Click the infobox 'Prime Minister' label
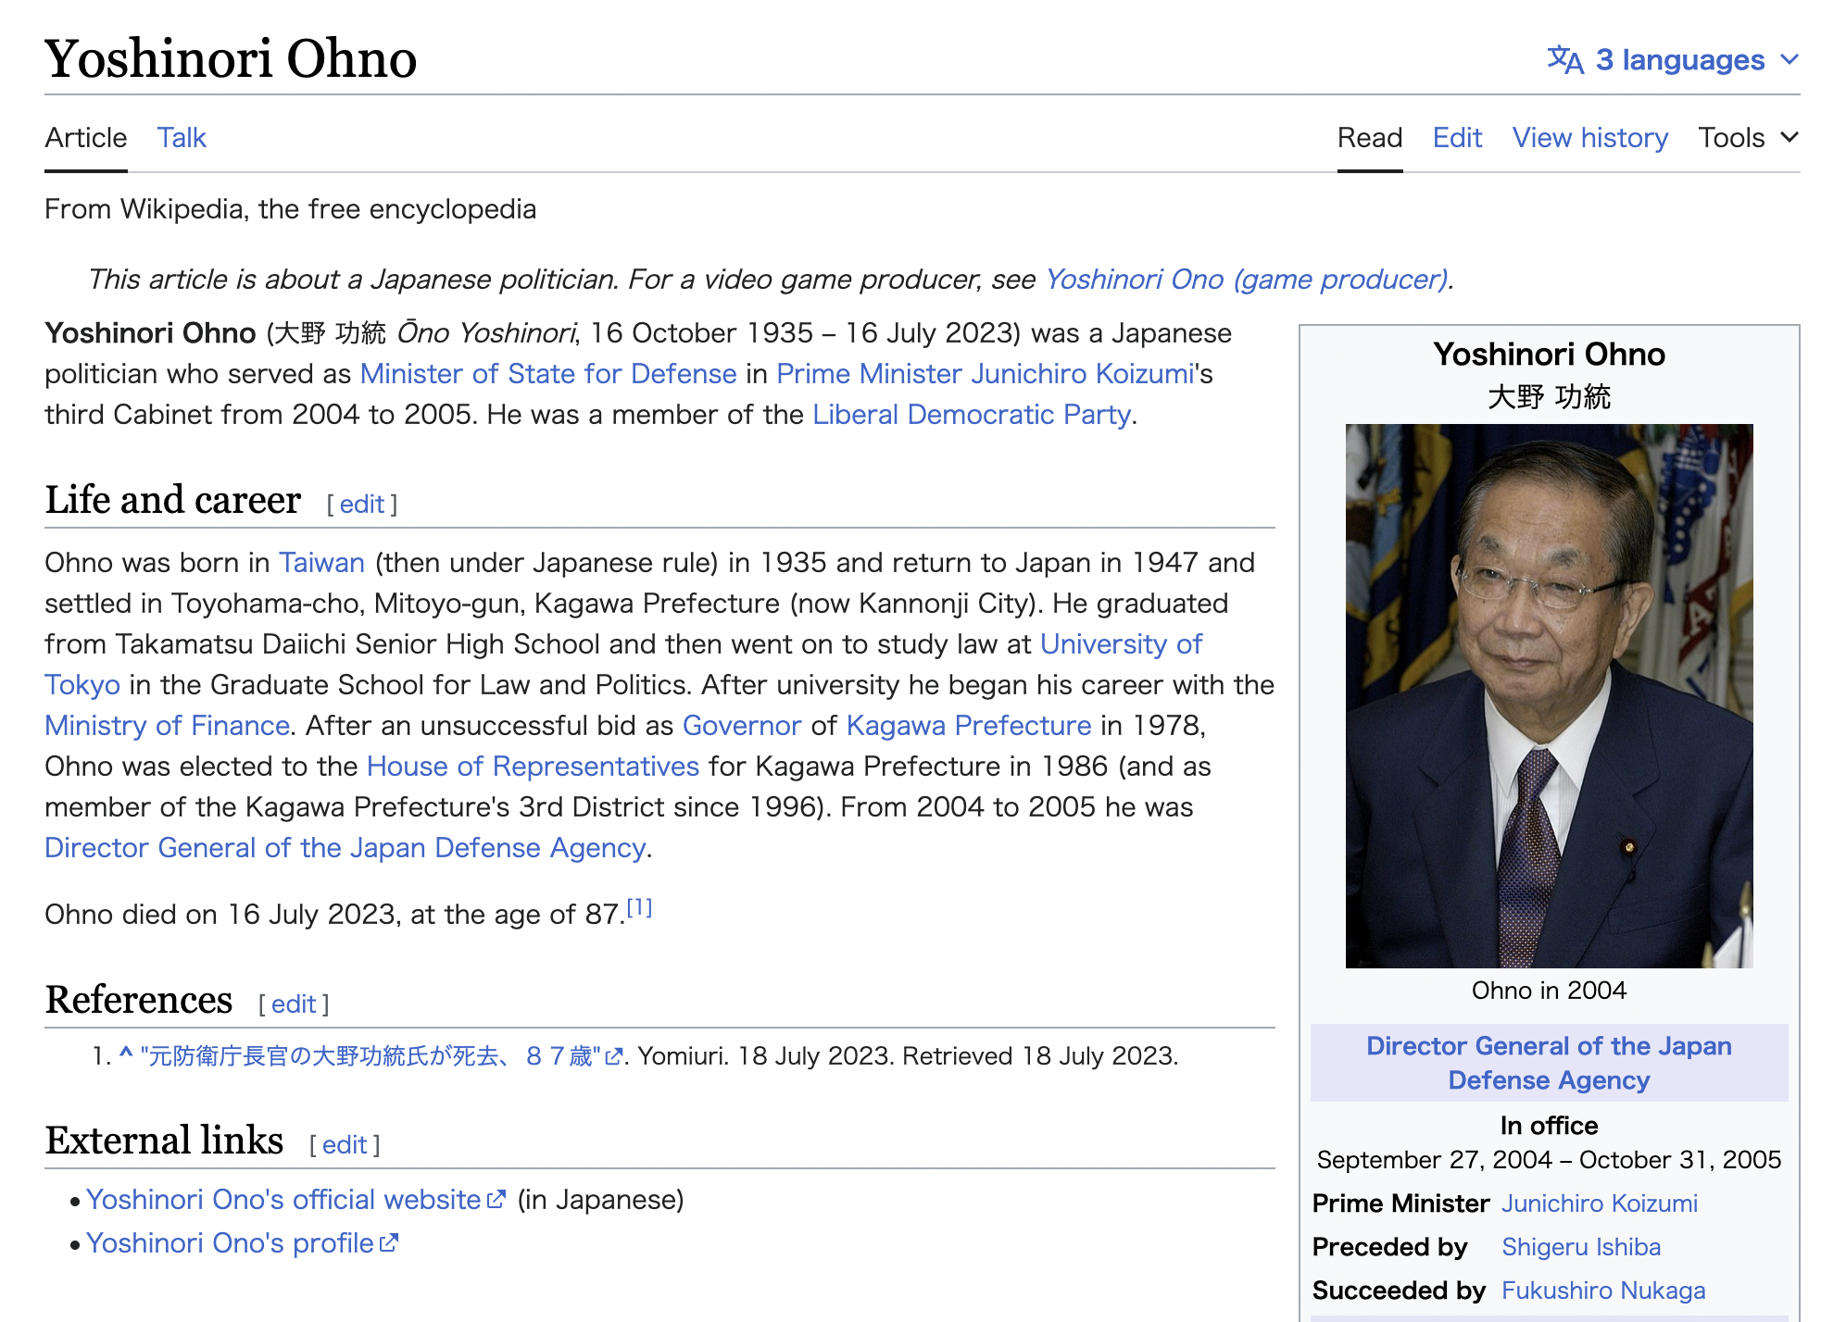 point(1400,1204)
